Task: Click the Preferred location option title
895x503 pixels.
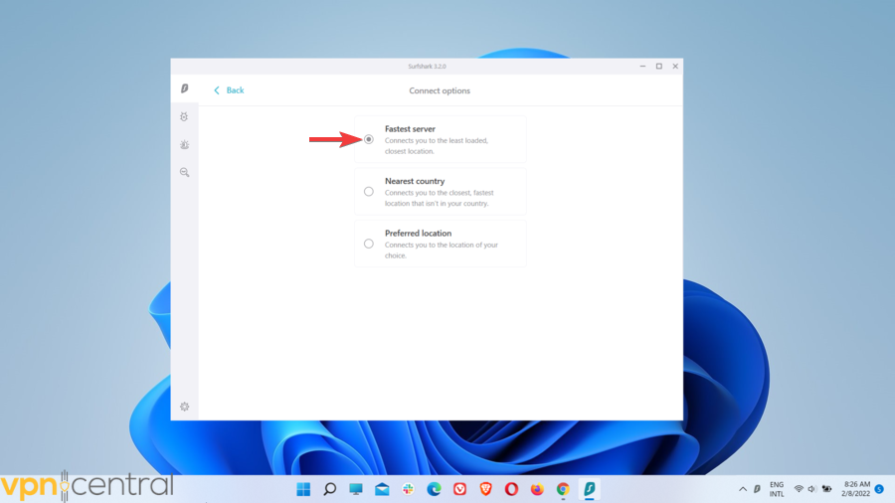Action: [x=418, y=234]
